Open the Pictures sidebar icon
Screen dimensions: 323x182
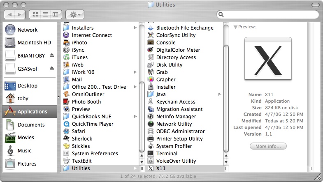(x=10, y=164)
